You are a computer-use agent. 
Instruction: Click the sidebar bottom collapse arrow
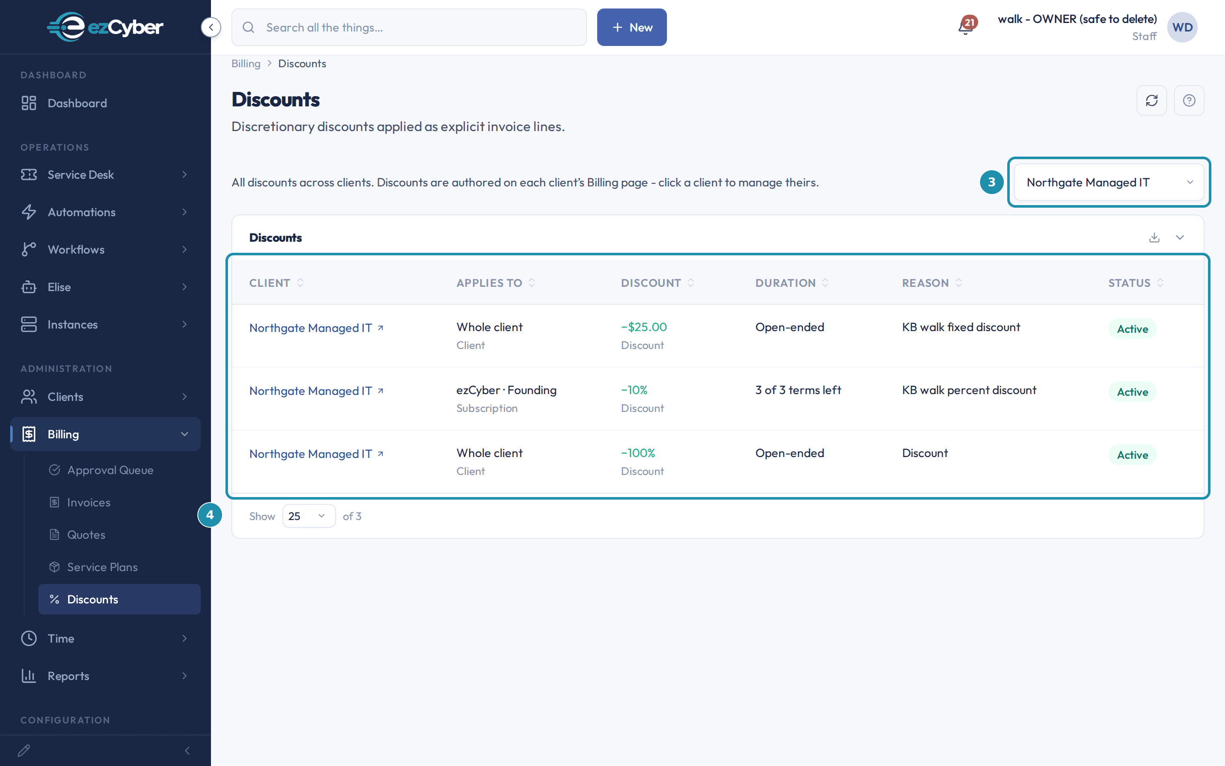[187, 750]
